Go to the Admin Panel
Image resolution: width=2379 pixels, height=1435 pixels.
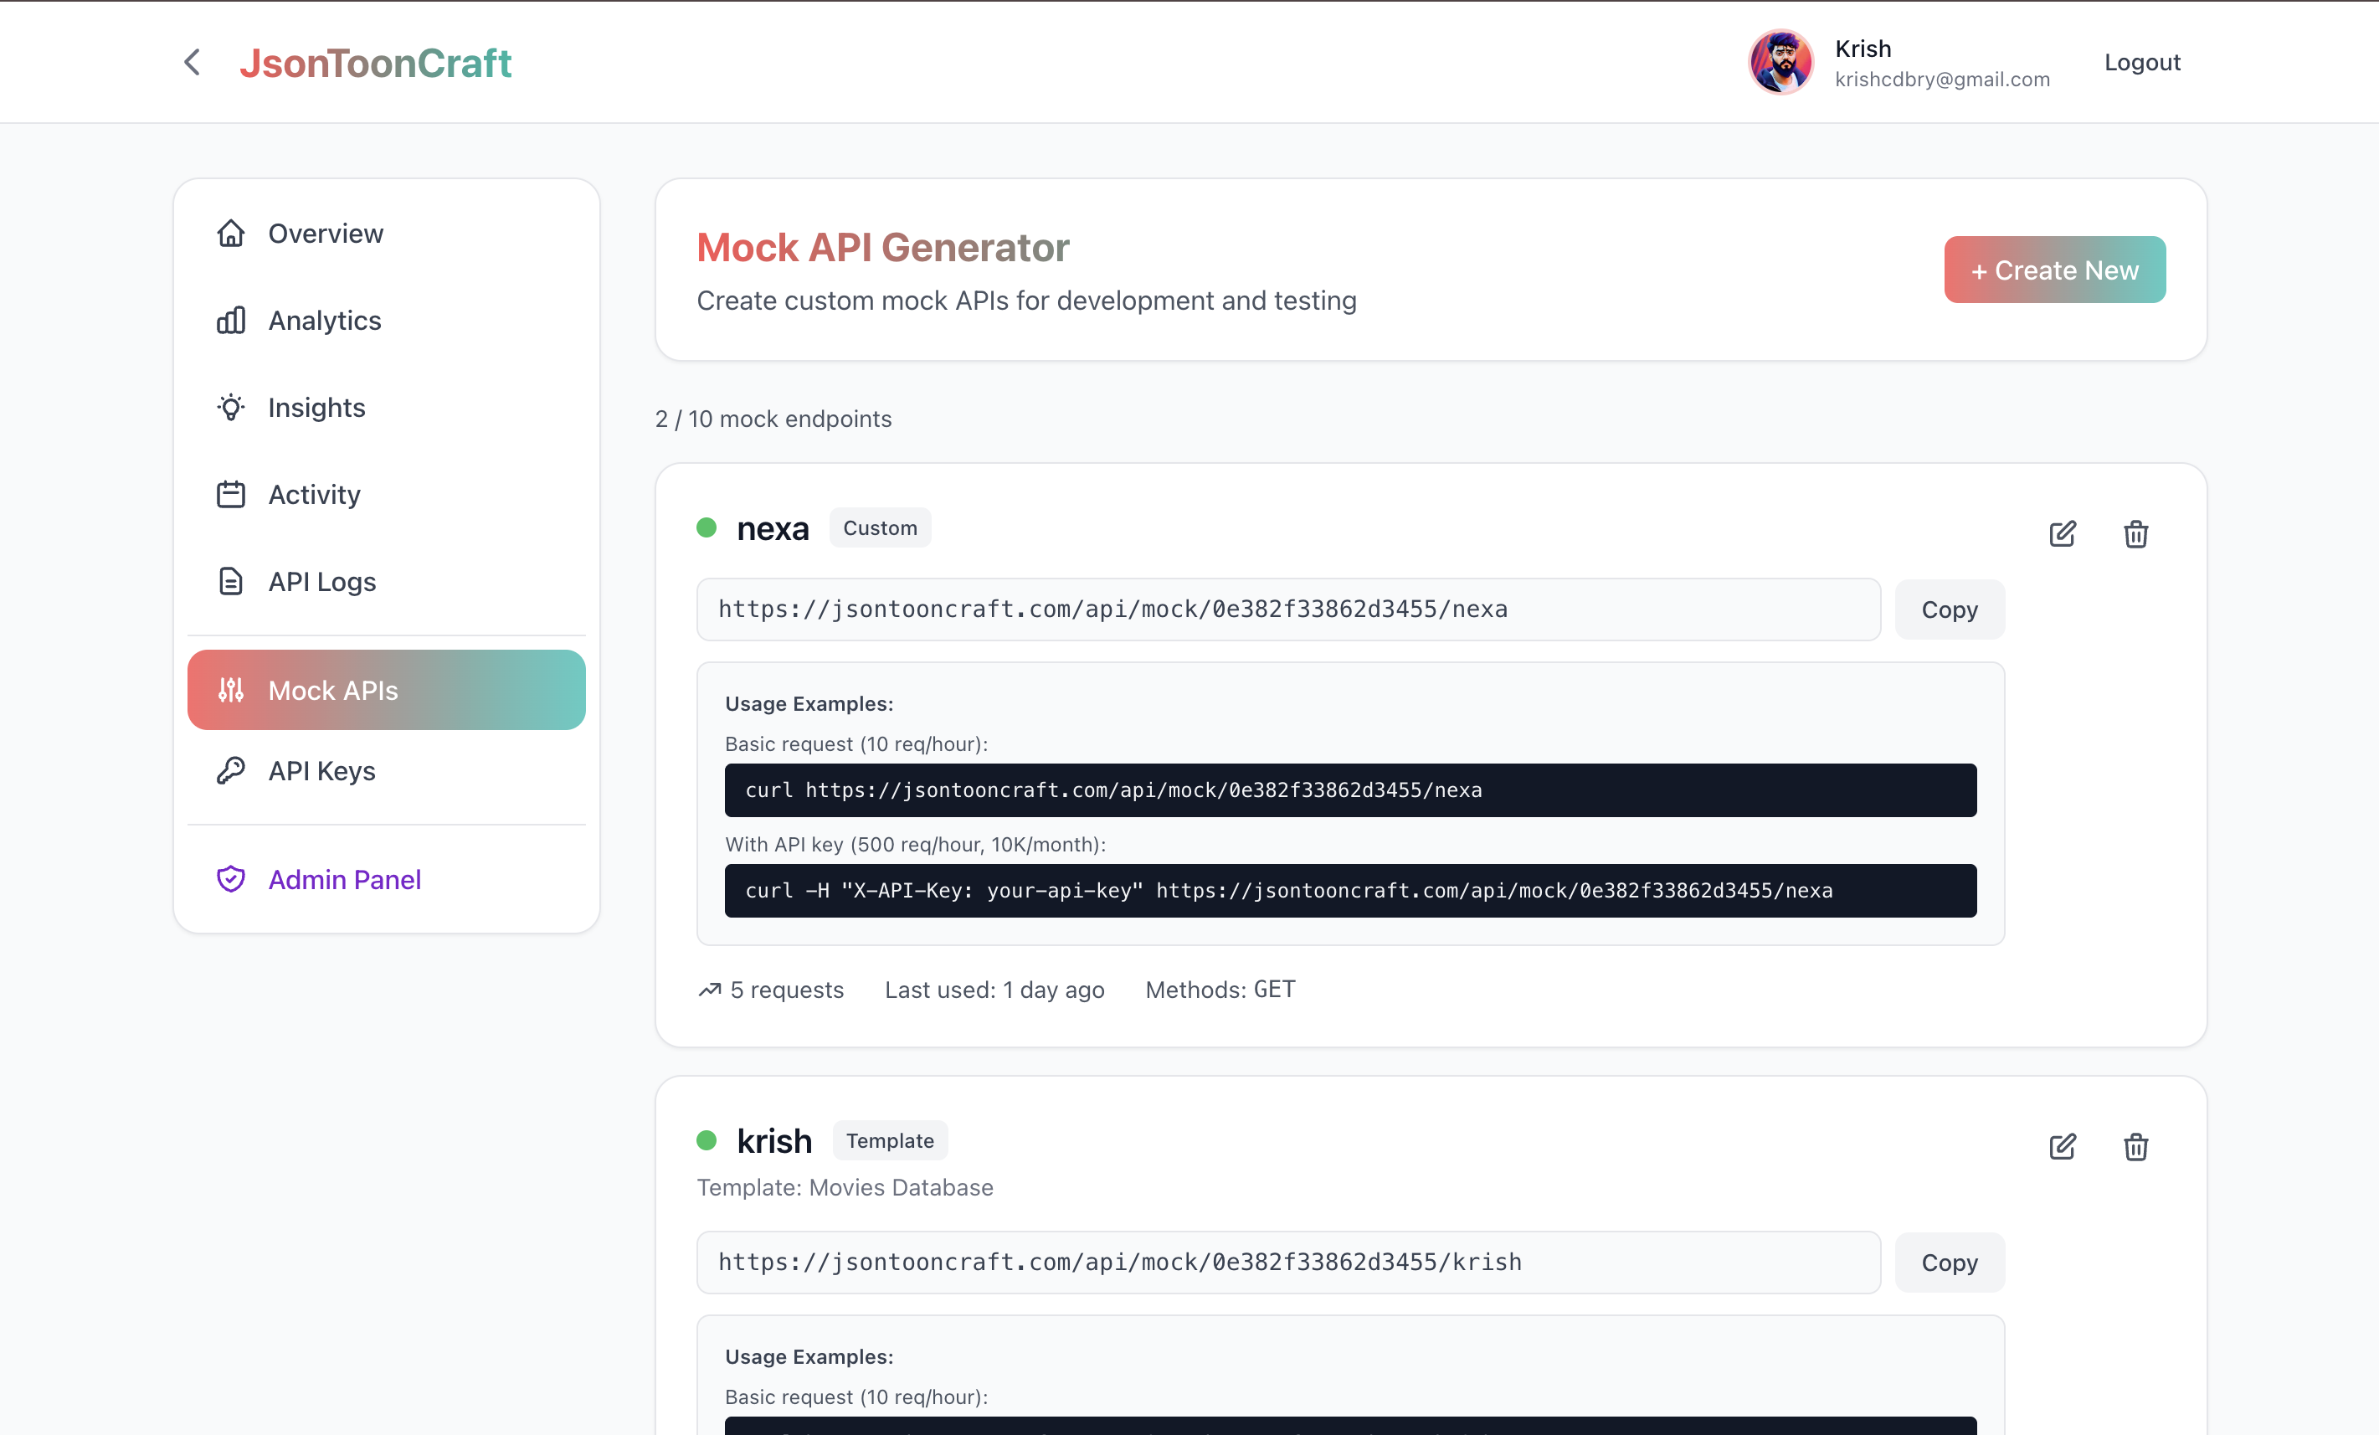click(x=344, y=879)
